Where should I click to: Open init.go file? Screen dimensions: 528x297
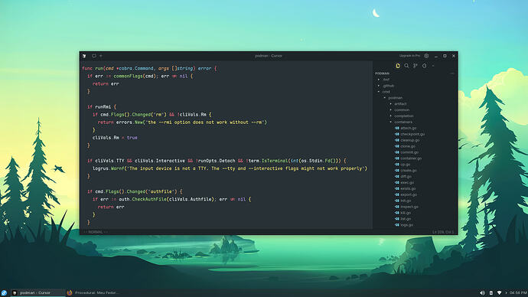[406, 201]
